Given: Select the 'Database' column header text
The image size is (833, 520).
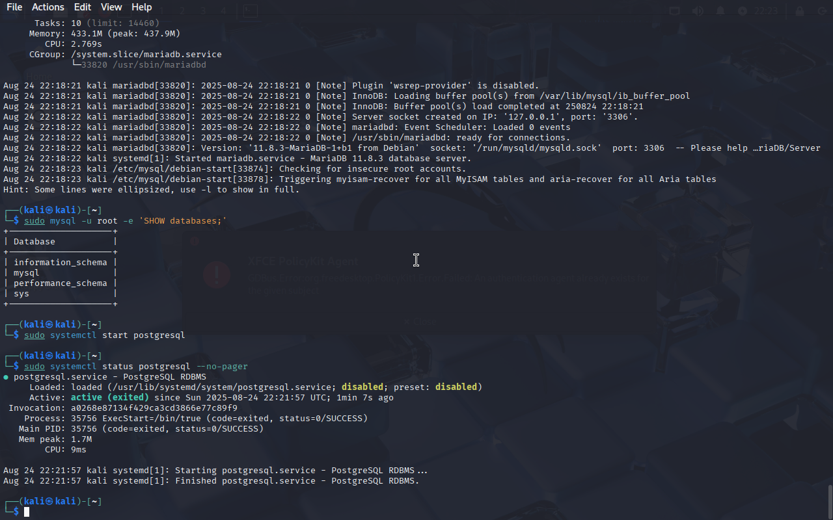Looking at the screenshot, I should click(x=34, y=242).
